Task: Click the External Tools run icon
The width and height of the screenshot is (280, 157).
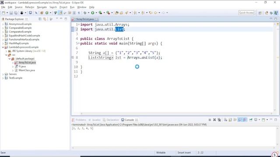Action: 108,13
